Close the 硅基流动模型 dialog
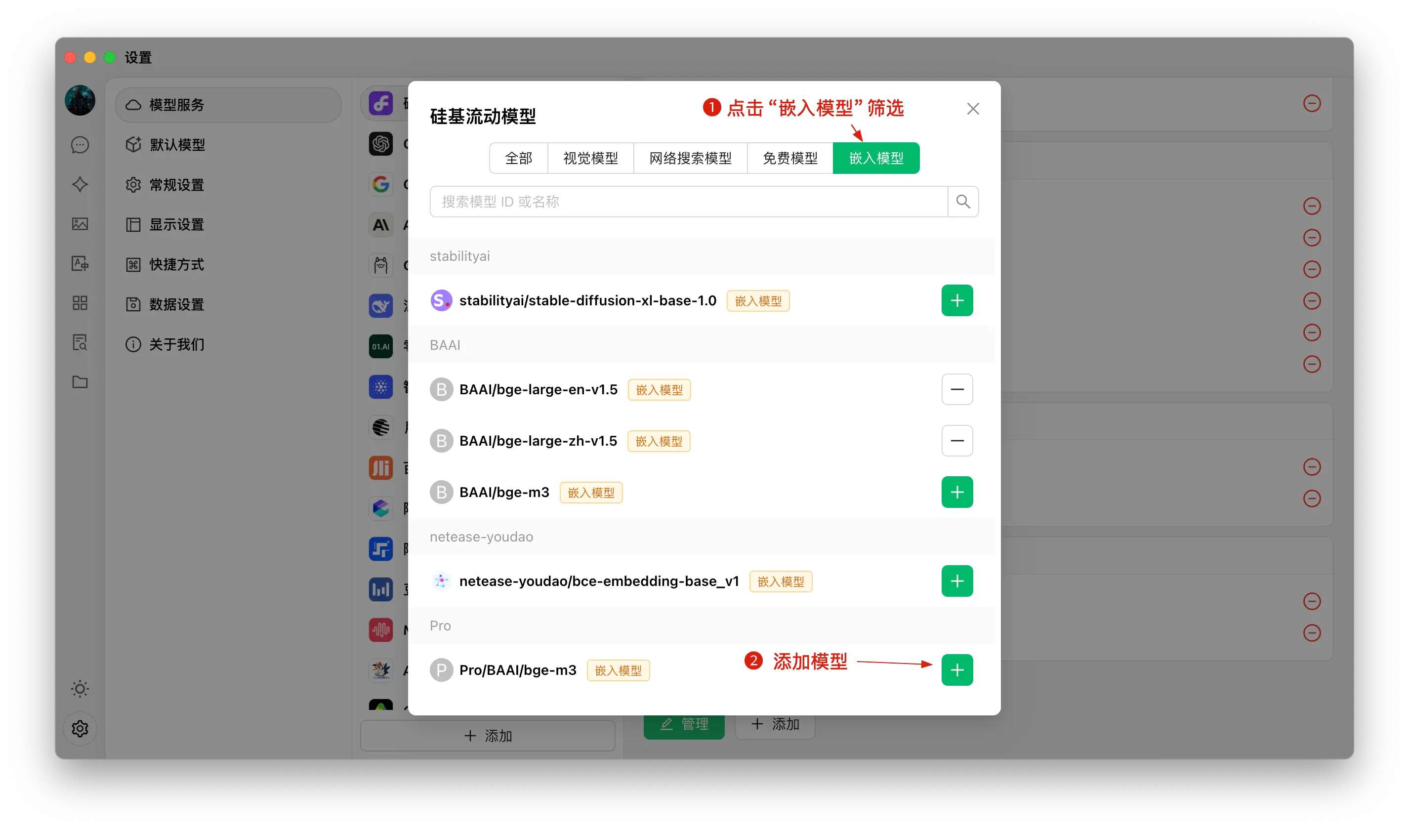Image resolution: width=1409 pixels, height=832 pixels. 973,109
